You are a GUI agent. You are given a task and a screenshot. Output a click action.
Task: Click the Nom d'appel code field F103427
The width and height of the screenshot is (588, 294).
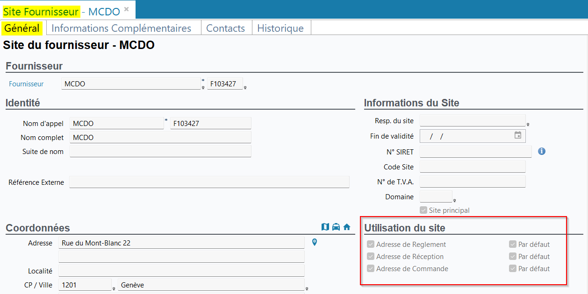(211, 123)
